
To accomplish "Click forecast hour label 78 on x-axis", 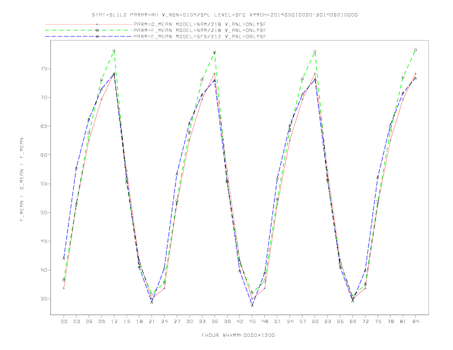I will 390,321.
